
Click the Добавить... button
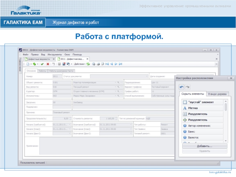[204, 146]
